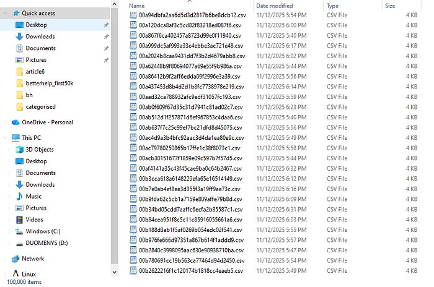Select file 00a120dca8af3c5cd82f83218ed087f6.csv
This screenshot has width=434, height=287.
point(190,25)
